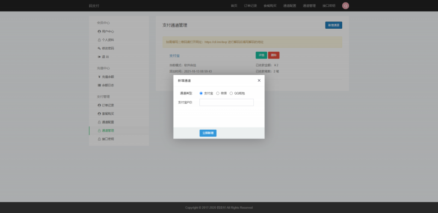Viewport: 438px width, 213px height.
Task: Open 接口密钥 in the left sidebar
Action: click(x=108, y=139)
